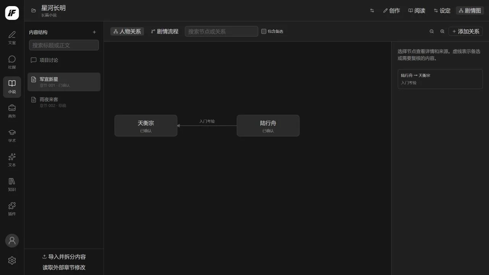Screen dimensions: 489x275
Task: Switch to the 阅读 tab
Action: [417, 11]
